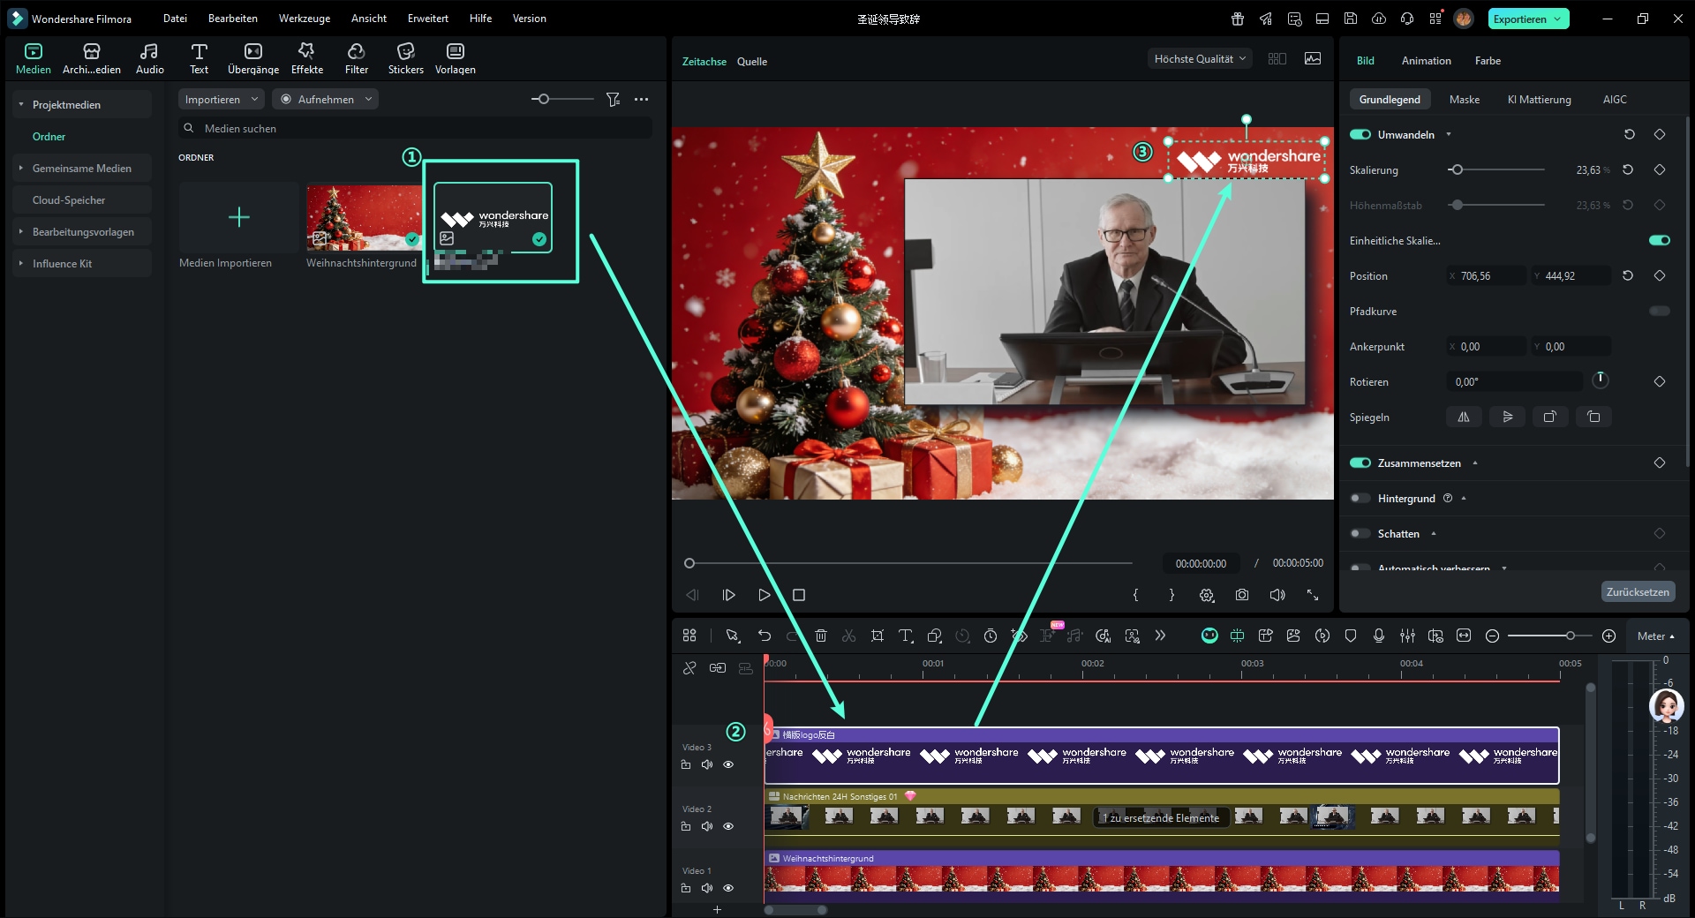This screenshot has width=1695, height=918.
Task: Enable the Schatten toggle
Action: [x=1360, y=533]
